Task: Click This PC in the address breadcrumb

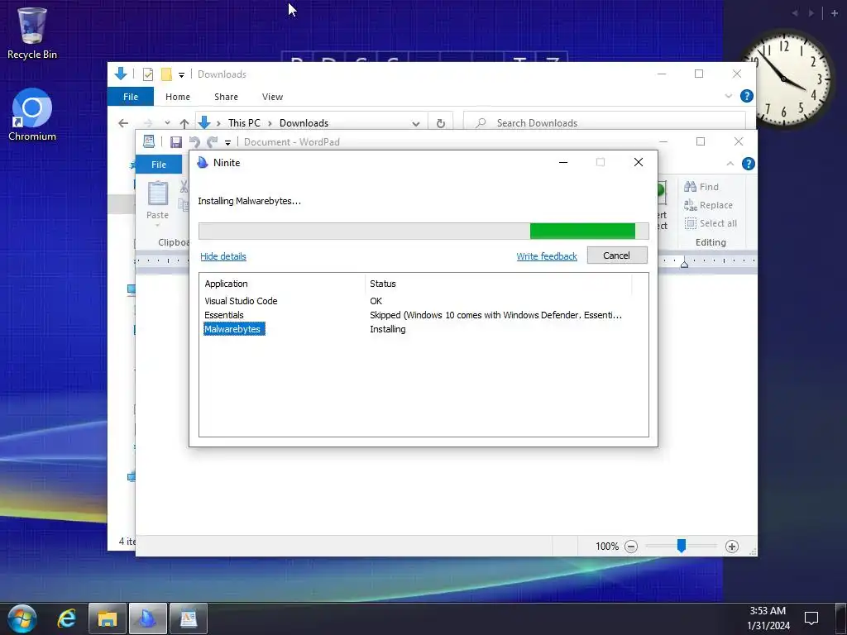Action: (x=244, y=123)
